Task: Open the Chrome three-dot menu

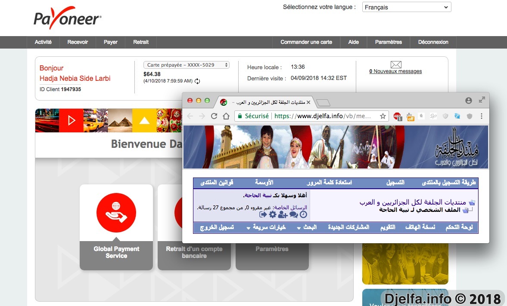Action: pyautogui.click(x=482, y=116)
